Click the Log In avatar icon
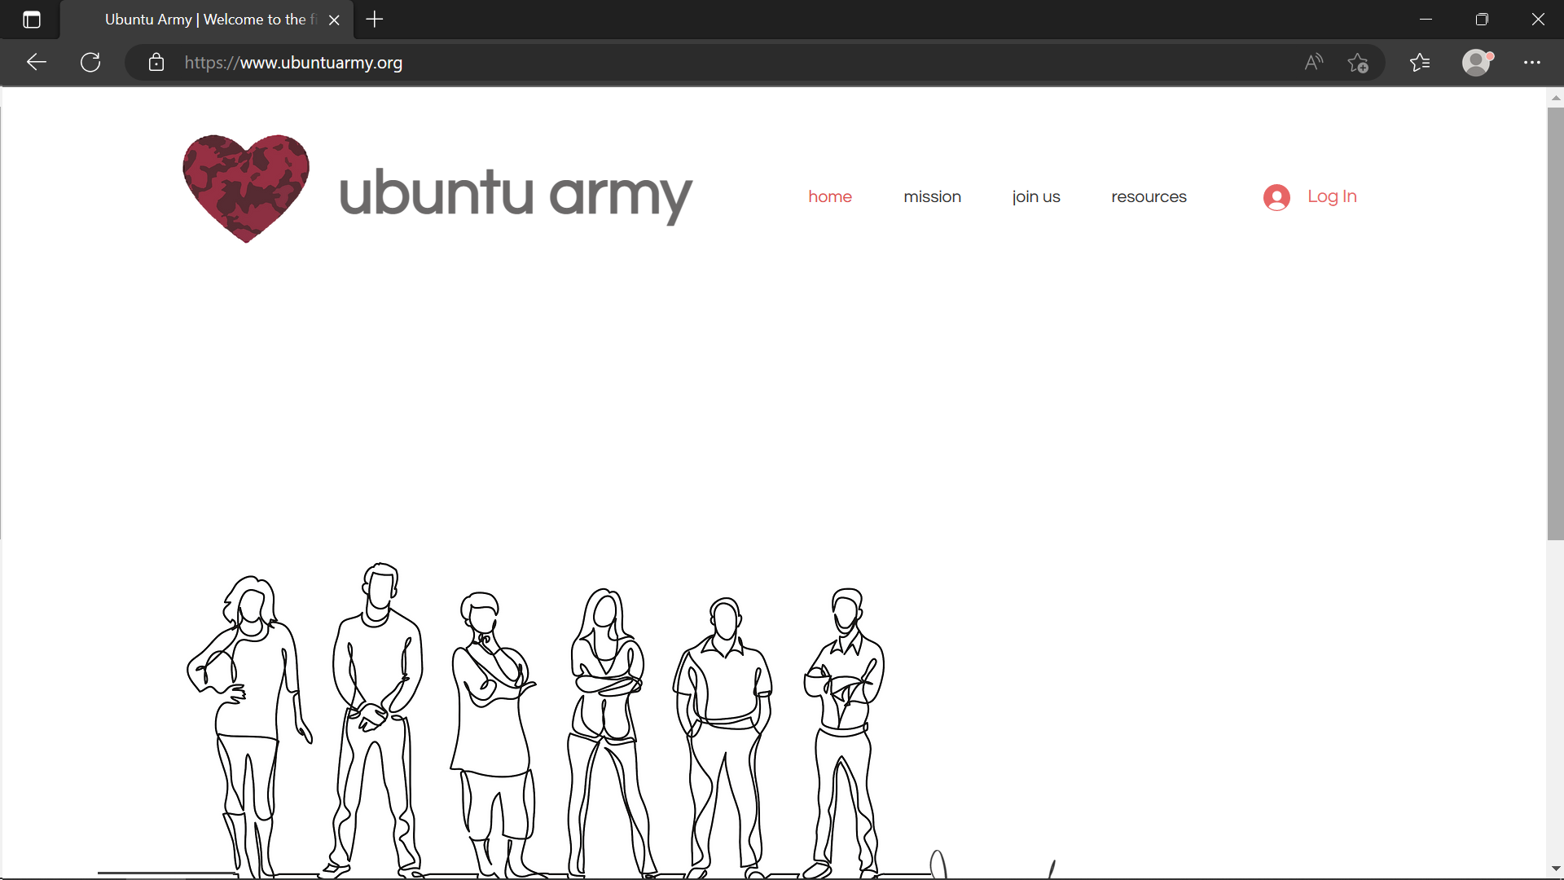Image resolution: width=1564 pixels, height=880 pixels. pyautogui.click(x=1276, y=197)
